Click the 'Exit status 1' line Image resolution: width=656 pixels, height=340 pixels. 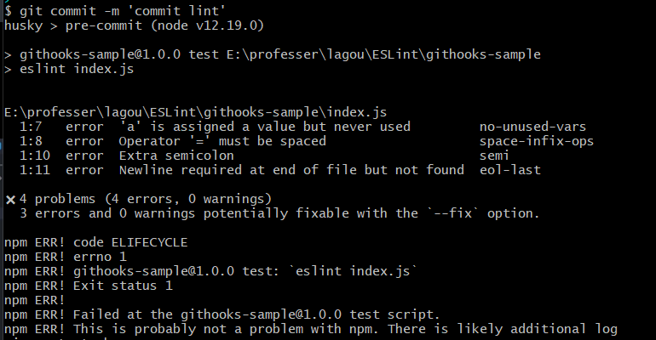coord(89,286)
